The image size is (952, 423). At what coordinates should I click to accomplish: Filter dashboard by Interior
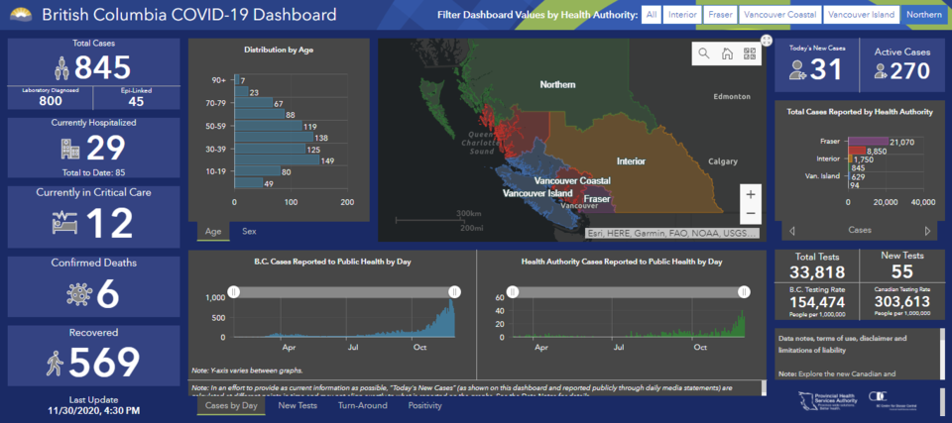pyautogui.click(x=683, y=15)
